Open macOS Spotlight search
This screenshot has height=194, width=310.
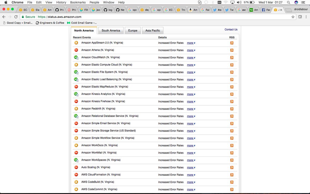point(288,2)
